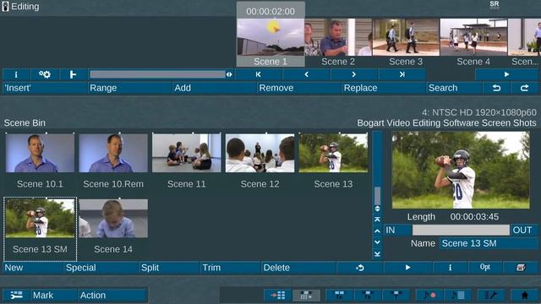Click the Mark button
The width and height of the screenshot is (541, 304).
pos(54,296)
